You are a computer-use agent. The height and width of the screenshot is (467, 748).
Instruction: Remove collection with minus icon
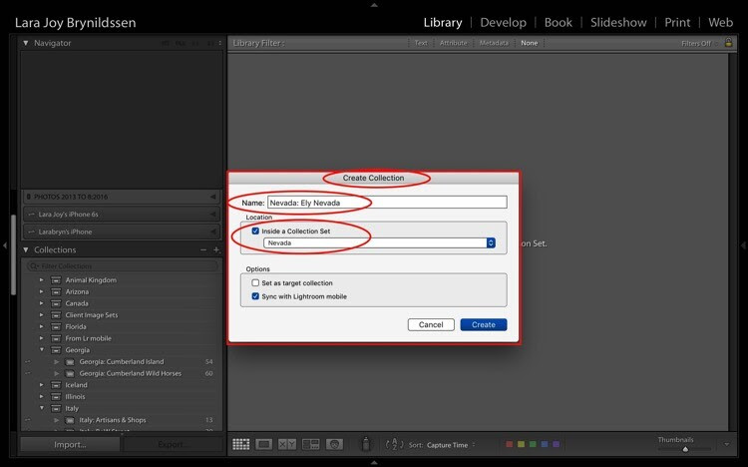tap(203, 249)
